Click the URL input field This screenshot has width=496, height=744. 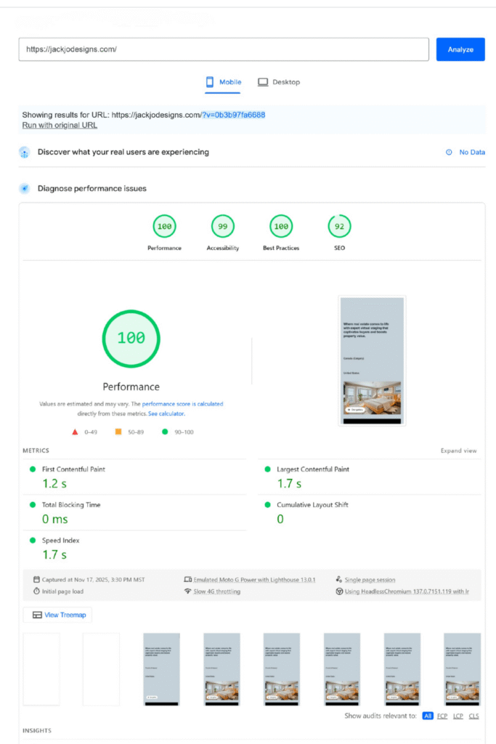(x=218, y=49)
